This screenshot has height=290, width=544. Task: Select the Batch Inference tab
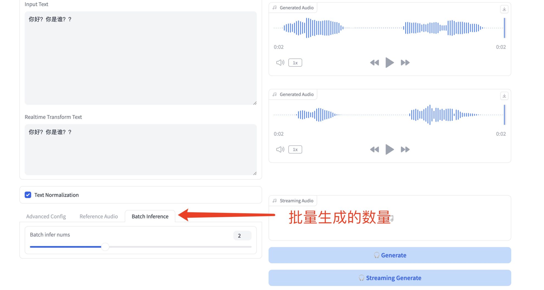150,216
